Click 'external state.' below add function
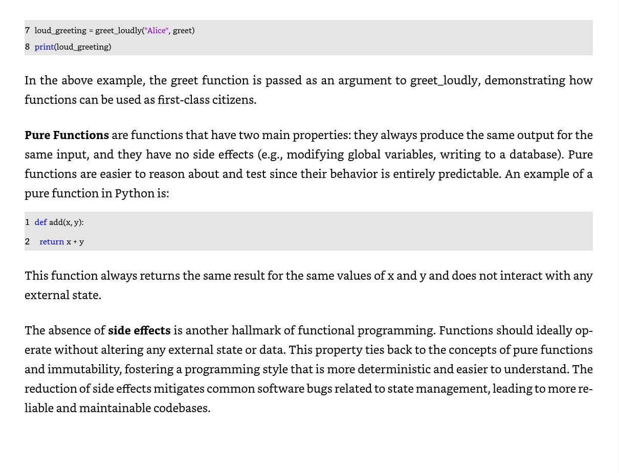The width and height of the screenshot is (619, 473). pyautogui.click(x=63, y=295)
